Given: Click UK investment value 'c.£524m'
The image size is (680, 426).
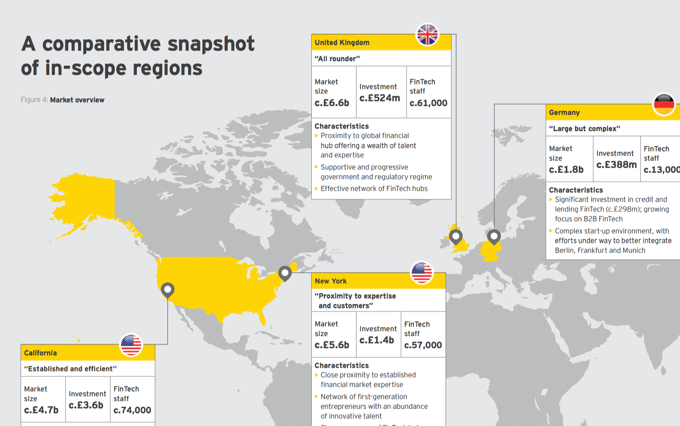Looking at the screenshot, I should pyautogui.click(x=380, y=98).
